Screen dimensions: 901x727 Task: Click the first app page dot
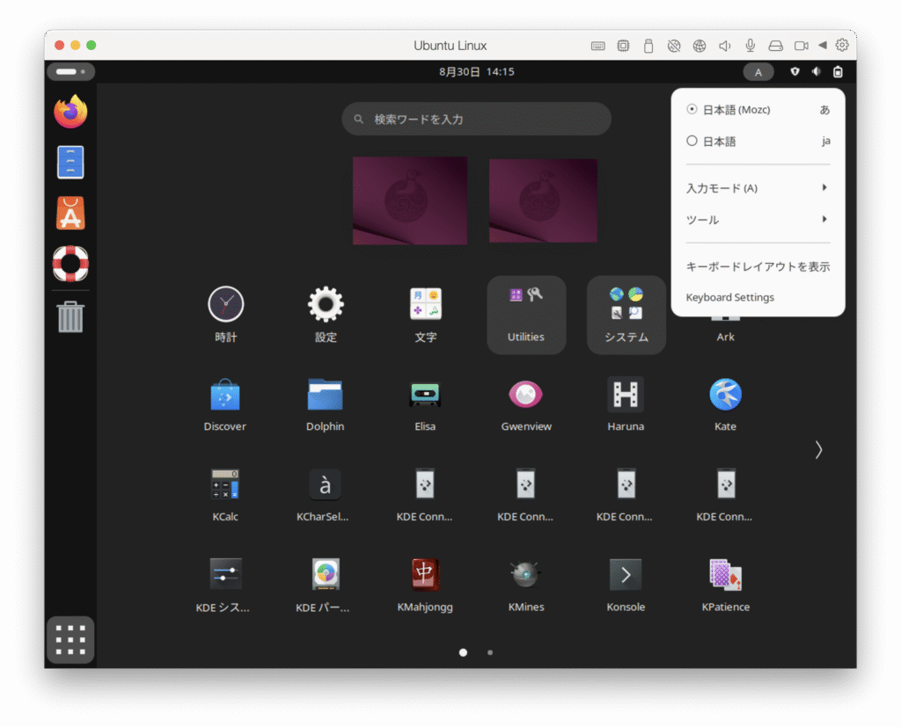(463, 652)
